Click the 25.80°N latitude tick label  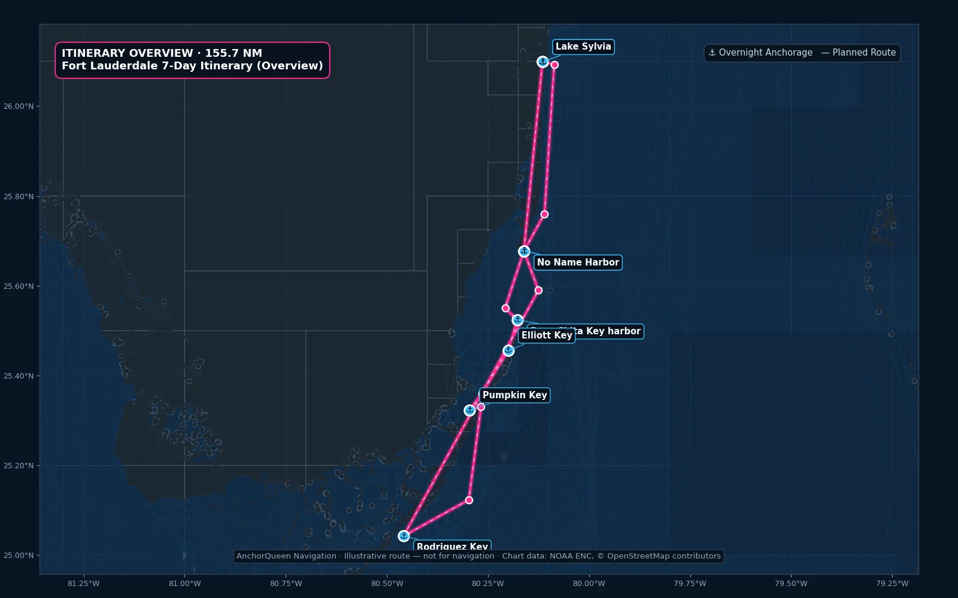coord(19,196)
